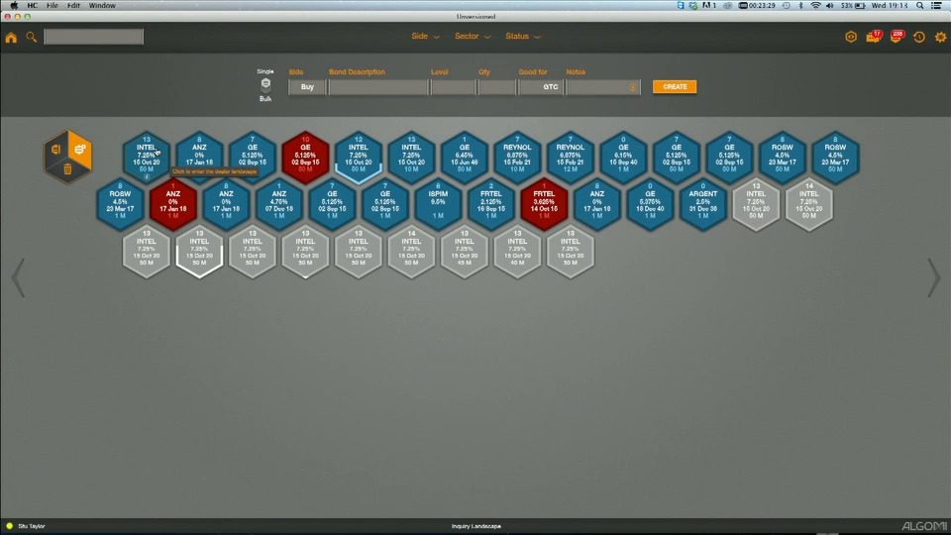Select the REYNOL 6.875% 12 M hexagon
This screenshot has width=951, height=535.
point(571,157)
